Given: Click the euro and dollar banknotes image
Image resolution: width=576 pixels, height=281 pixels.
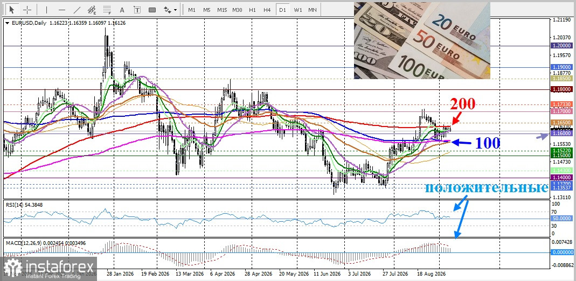Looking at the screenshot, I should coord(422,40).
